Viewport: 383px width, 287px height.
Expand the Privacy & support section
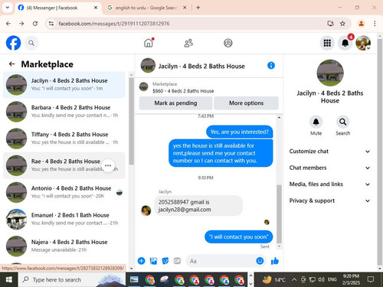[329, 201]
